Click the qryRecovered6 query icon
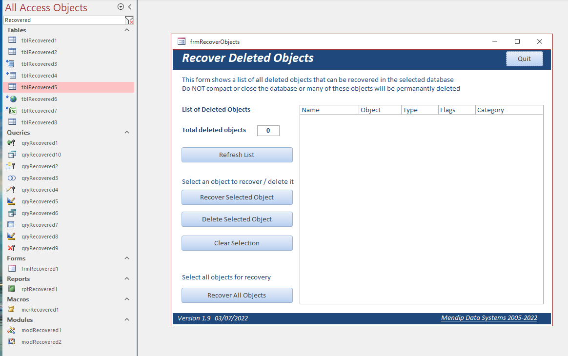Viewport: 568px width, 356px height. click(12, 213)
